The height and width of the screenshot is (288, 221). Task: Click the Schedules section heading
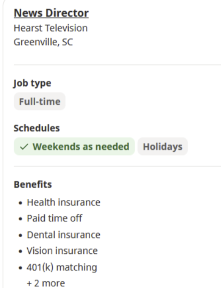click(x=37, y=128)
